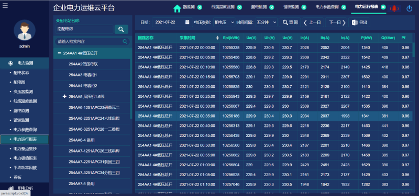This screenshot has height=196, width=419.
Task: Export data with 导出 button
Action: (359, 22)
